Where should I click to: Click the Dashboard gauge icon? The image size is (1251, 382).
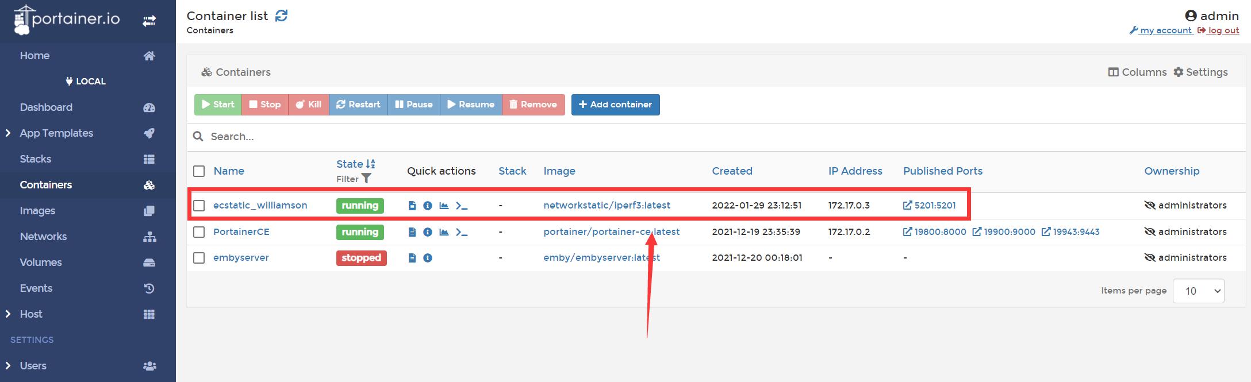click(x=149, y=107)
